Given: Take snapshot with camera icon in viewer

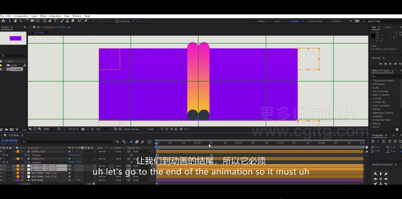Looking at the screenshot, I should click(x=83, y=129).
